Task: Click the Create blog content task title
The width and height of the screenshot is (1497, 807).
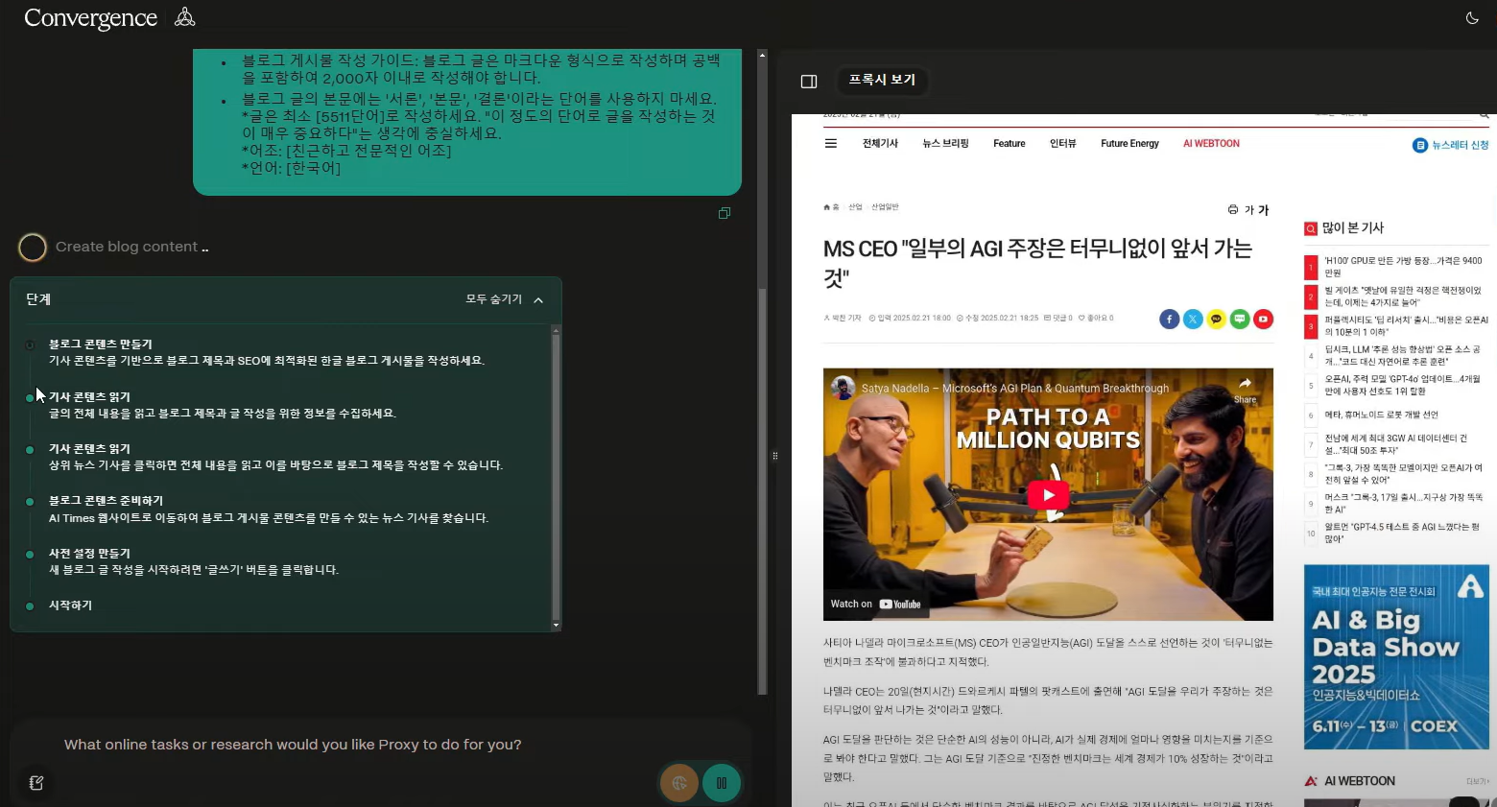Action: pyautogui.click(x=132, y=247)
